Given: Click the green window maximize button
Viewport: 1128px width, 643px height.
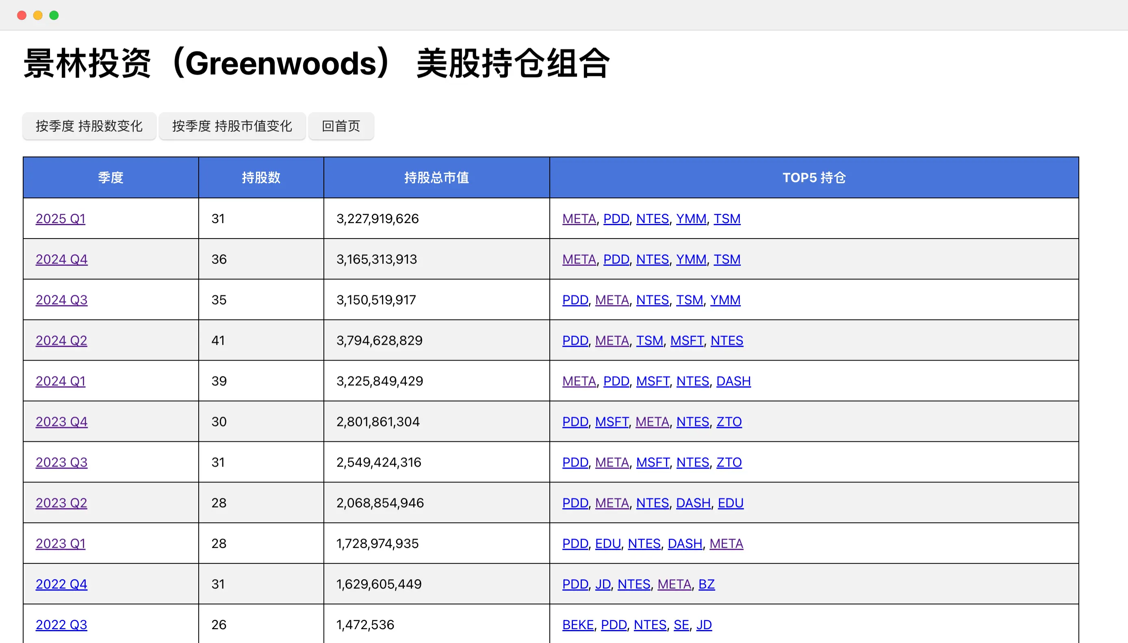Looking at the screenshot, I should tap(54, 15).
